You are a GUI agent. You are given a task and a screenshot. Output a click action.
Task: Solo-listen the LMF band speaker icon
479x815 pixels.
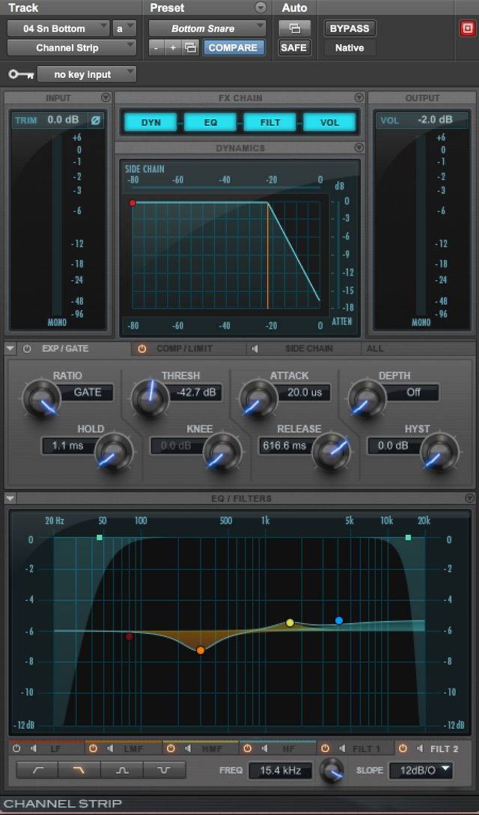[110, 748]
